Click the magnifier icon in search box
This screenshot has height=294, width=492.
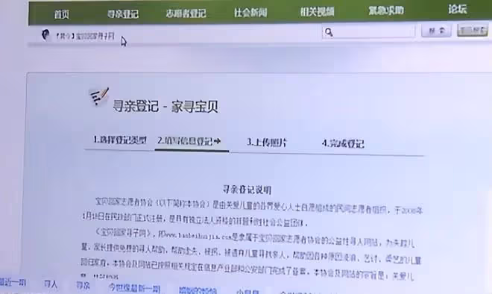pyautogui.click(x=329, y=32)
